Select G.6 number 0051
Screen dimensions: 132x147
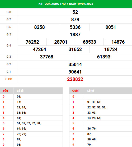tap(111, 27)
